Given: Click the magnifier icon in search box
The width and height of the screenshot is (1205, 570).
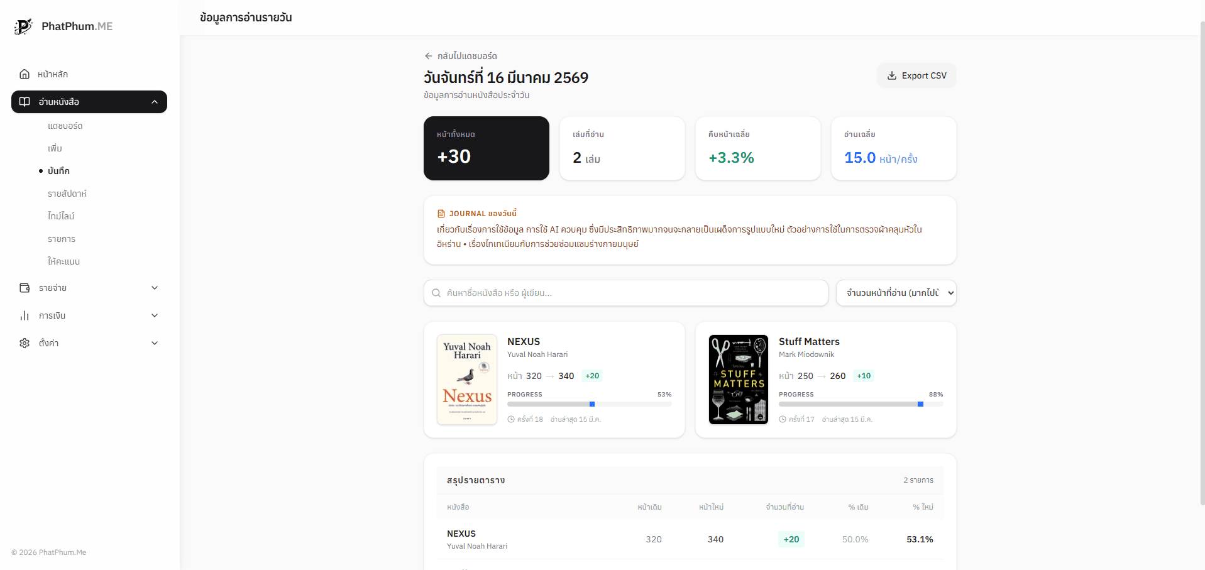Looking at the screenshot, I should (436, 293).
